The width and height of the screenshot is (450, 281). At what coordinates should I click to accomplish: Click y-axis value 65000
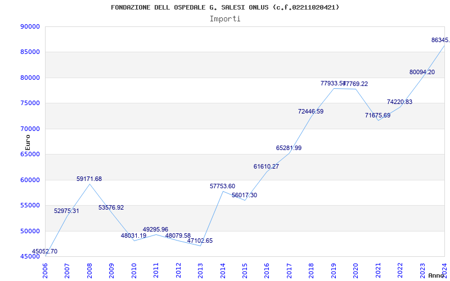tap(30, 154)
